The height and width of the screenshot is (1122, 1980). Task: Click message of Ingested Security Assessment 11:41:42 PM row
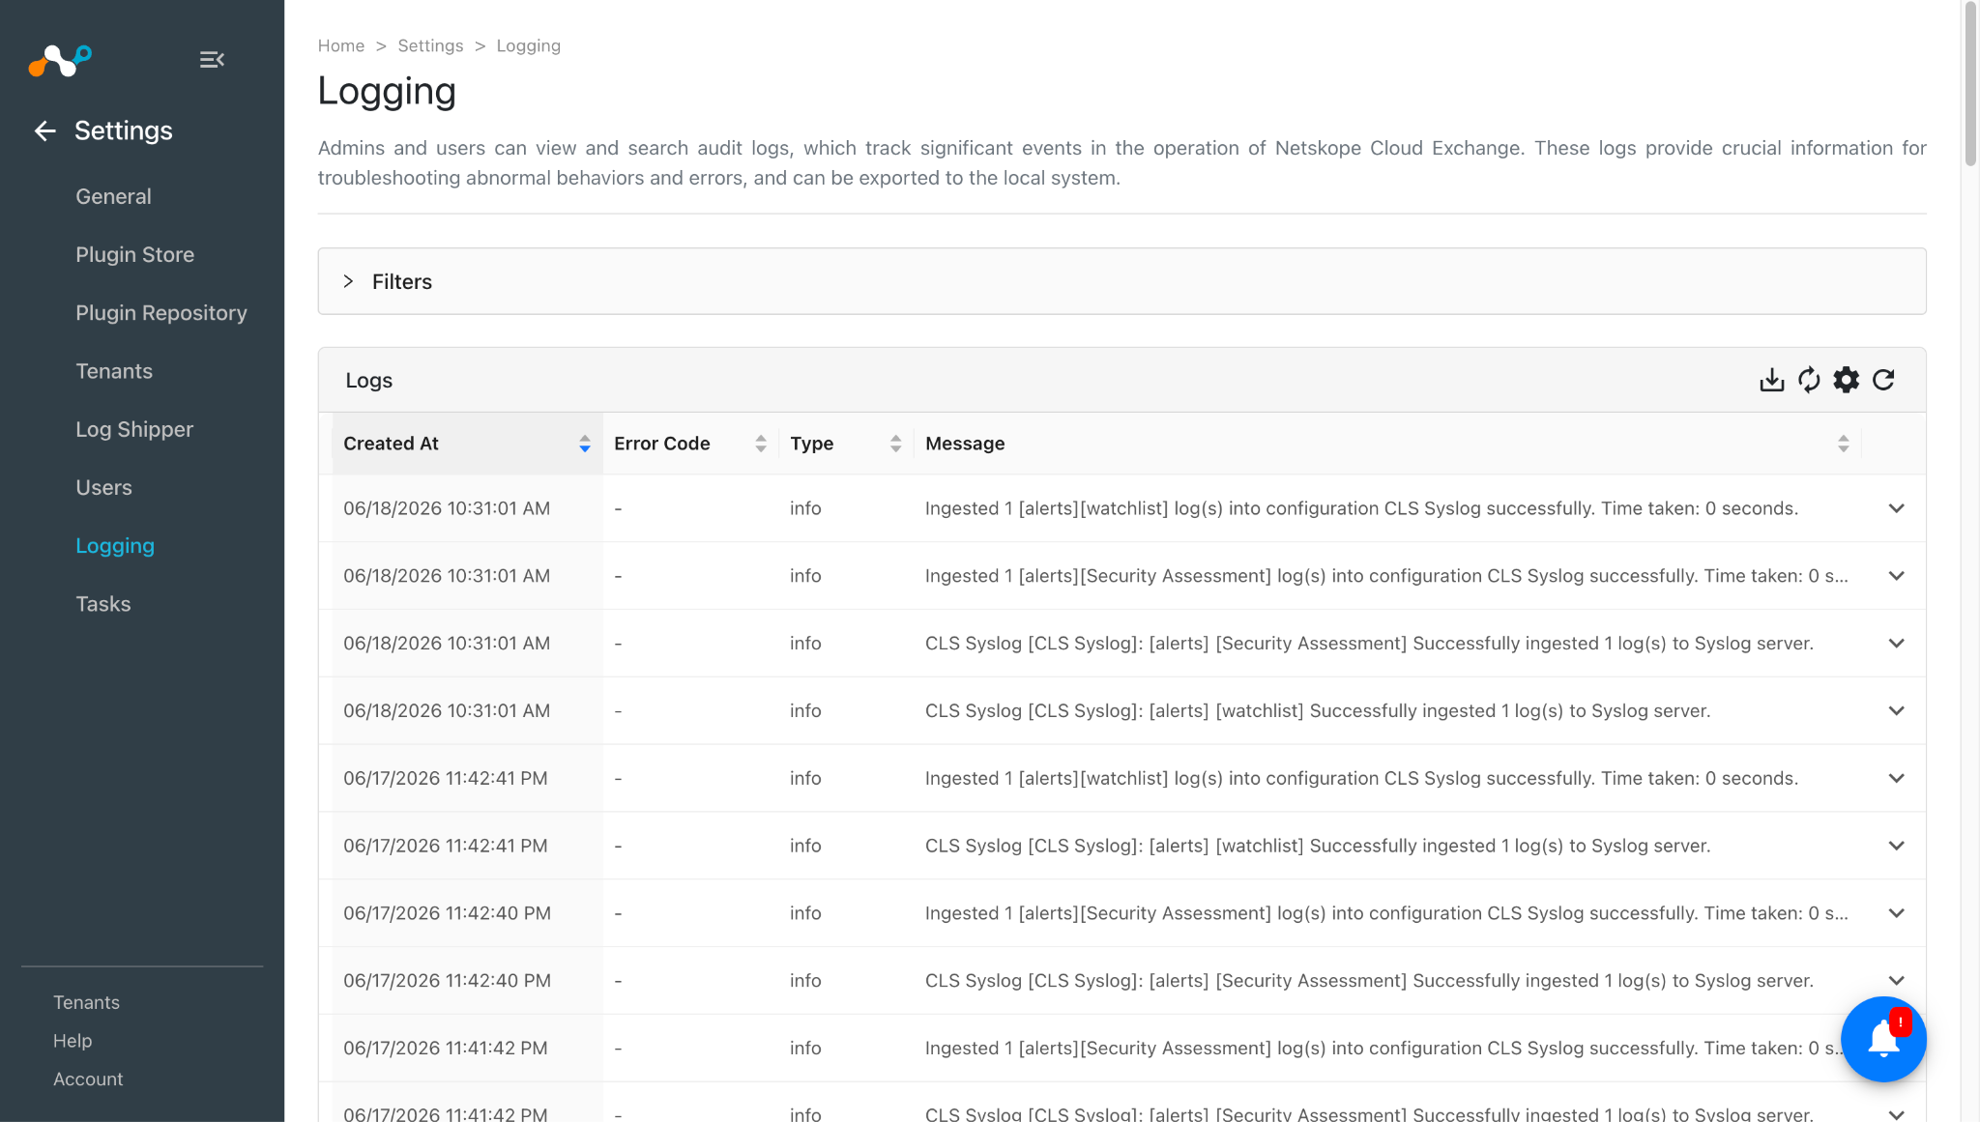[1385, 1048]
